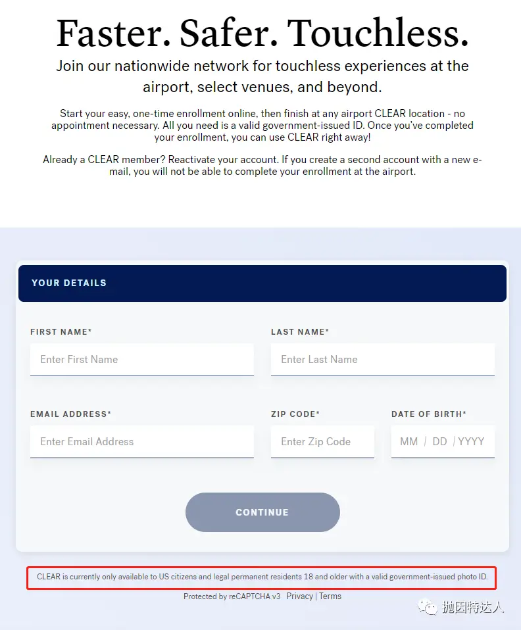Select the YYYY year portion of birth date

pyautogui.click(x=471, y=441)
